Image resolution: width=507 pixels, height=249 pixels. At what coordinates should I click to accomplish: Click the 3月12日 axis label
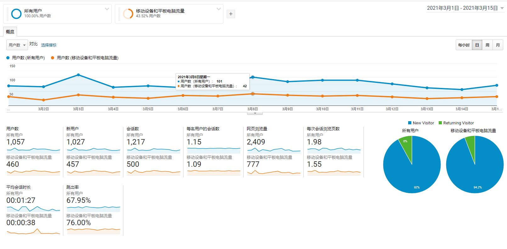pos(392,109)
